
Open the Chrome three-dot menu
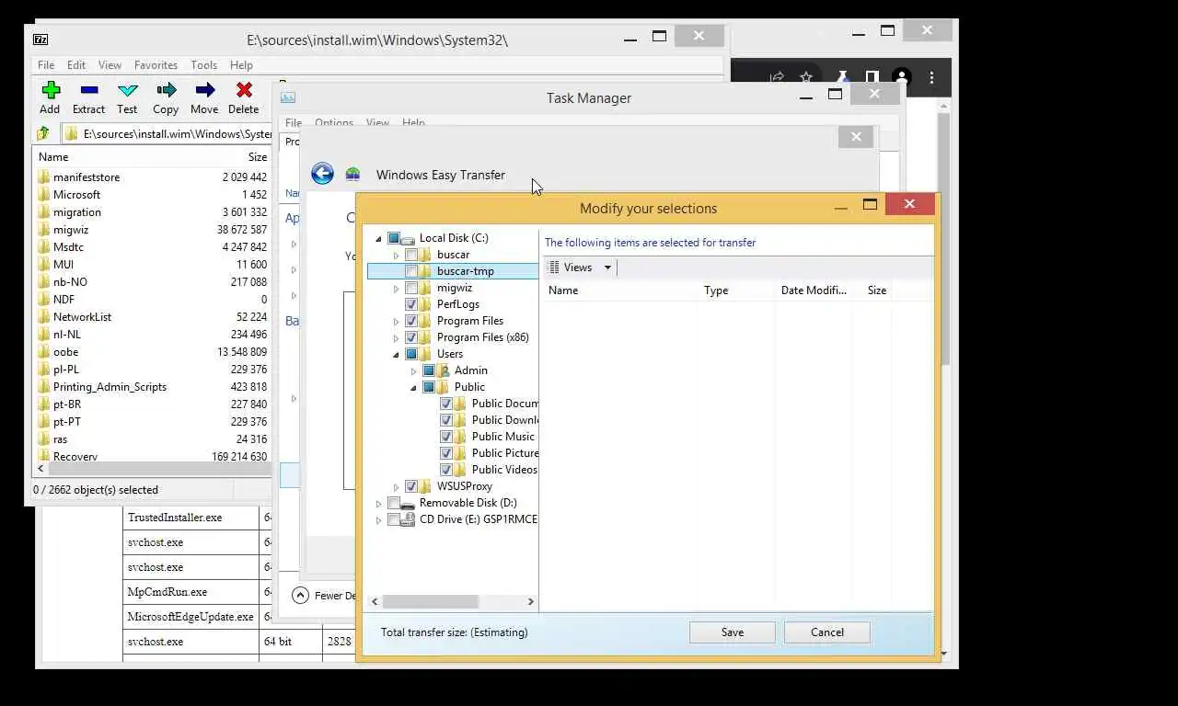coord(931,78)
